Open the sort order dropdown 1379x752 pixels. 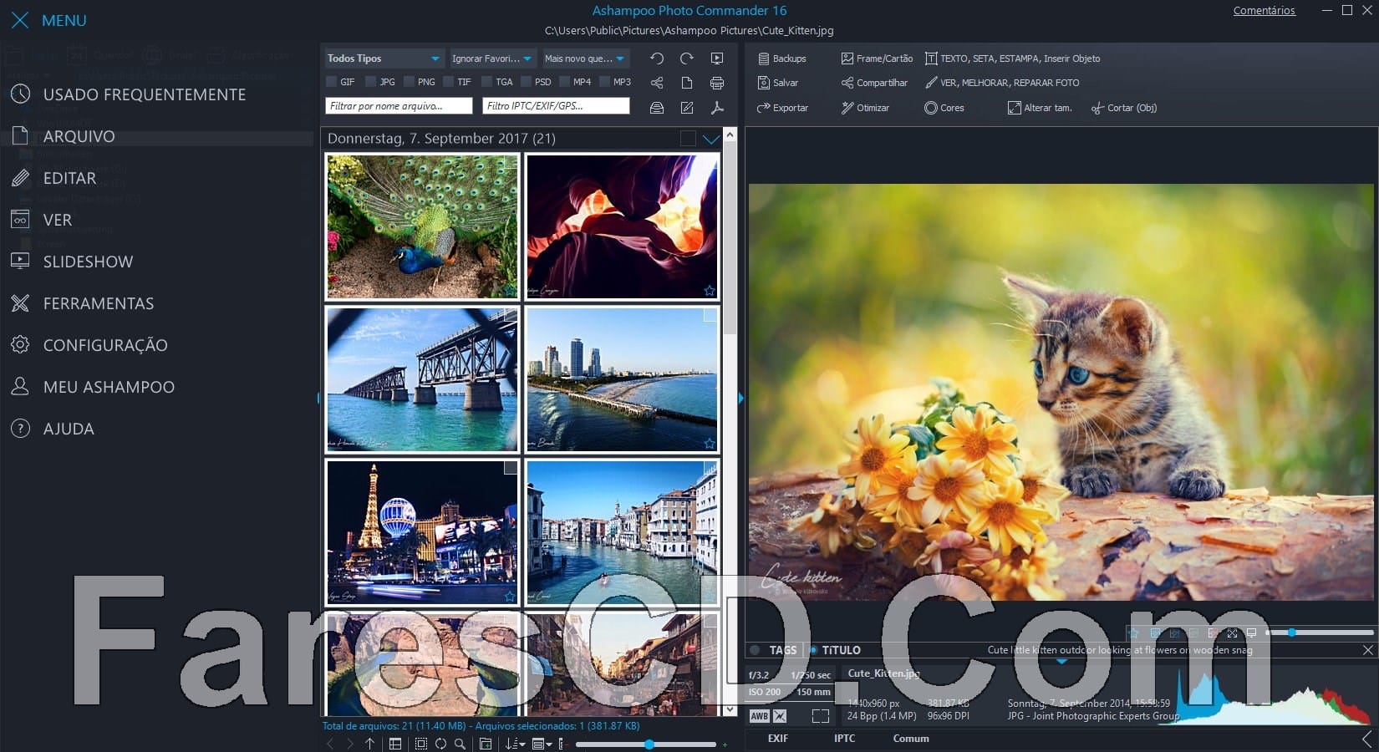(x=516, y=744)
